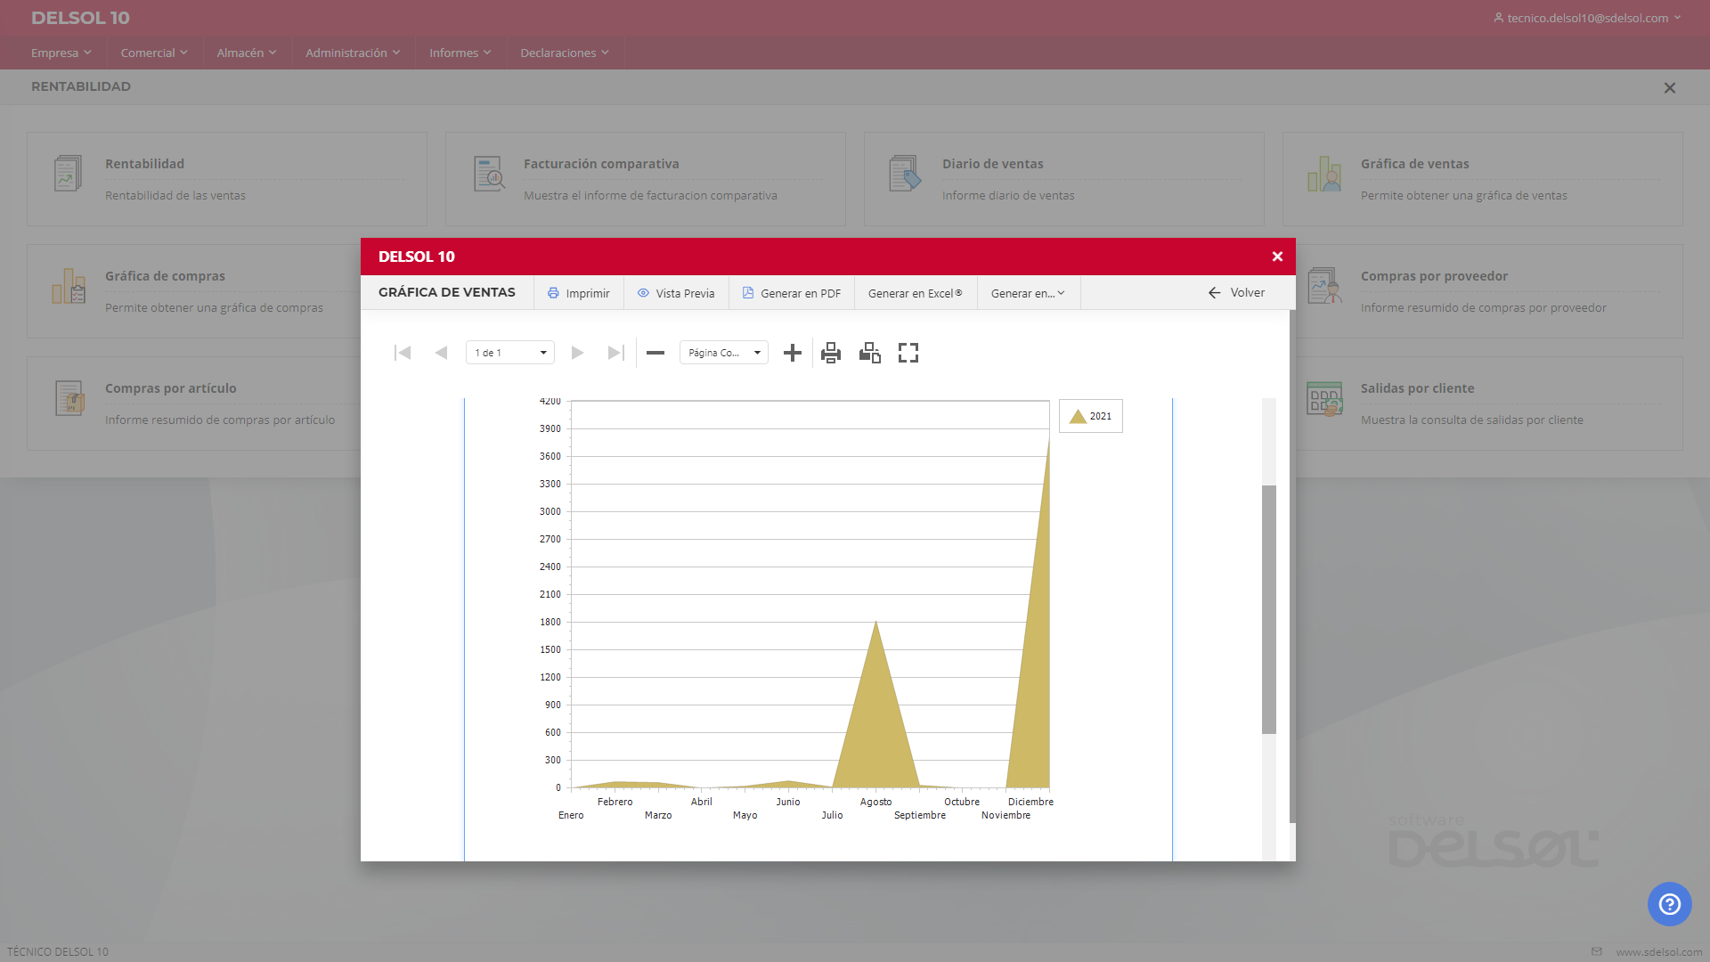This screenshot has height=962, width=1710.
Task: Open the Almacén menu
Action: [247, 53]
